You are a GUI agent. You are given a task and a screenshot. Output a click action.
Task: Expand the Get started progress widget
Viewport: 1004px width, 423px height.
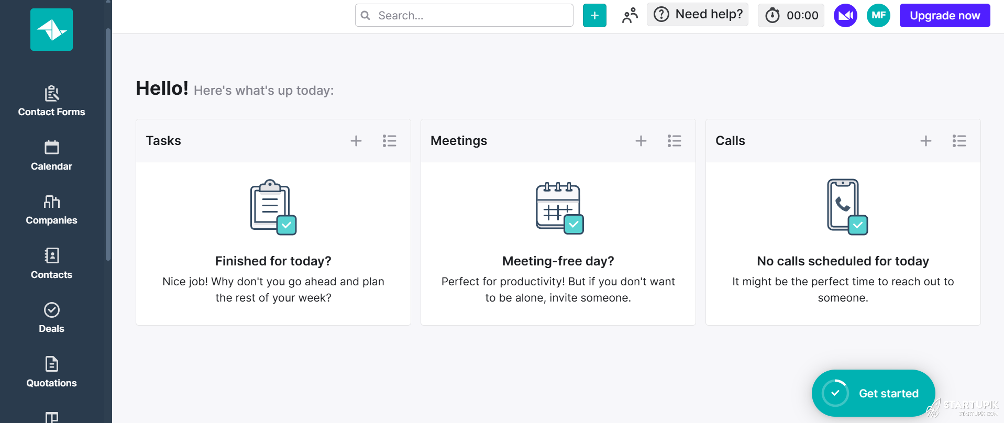(x=873, y=393)
